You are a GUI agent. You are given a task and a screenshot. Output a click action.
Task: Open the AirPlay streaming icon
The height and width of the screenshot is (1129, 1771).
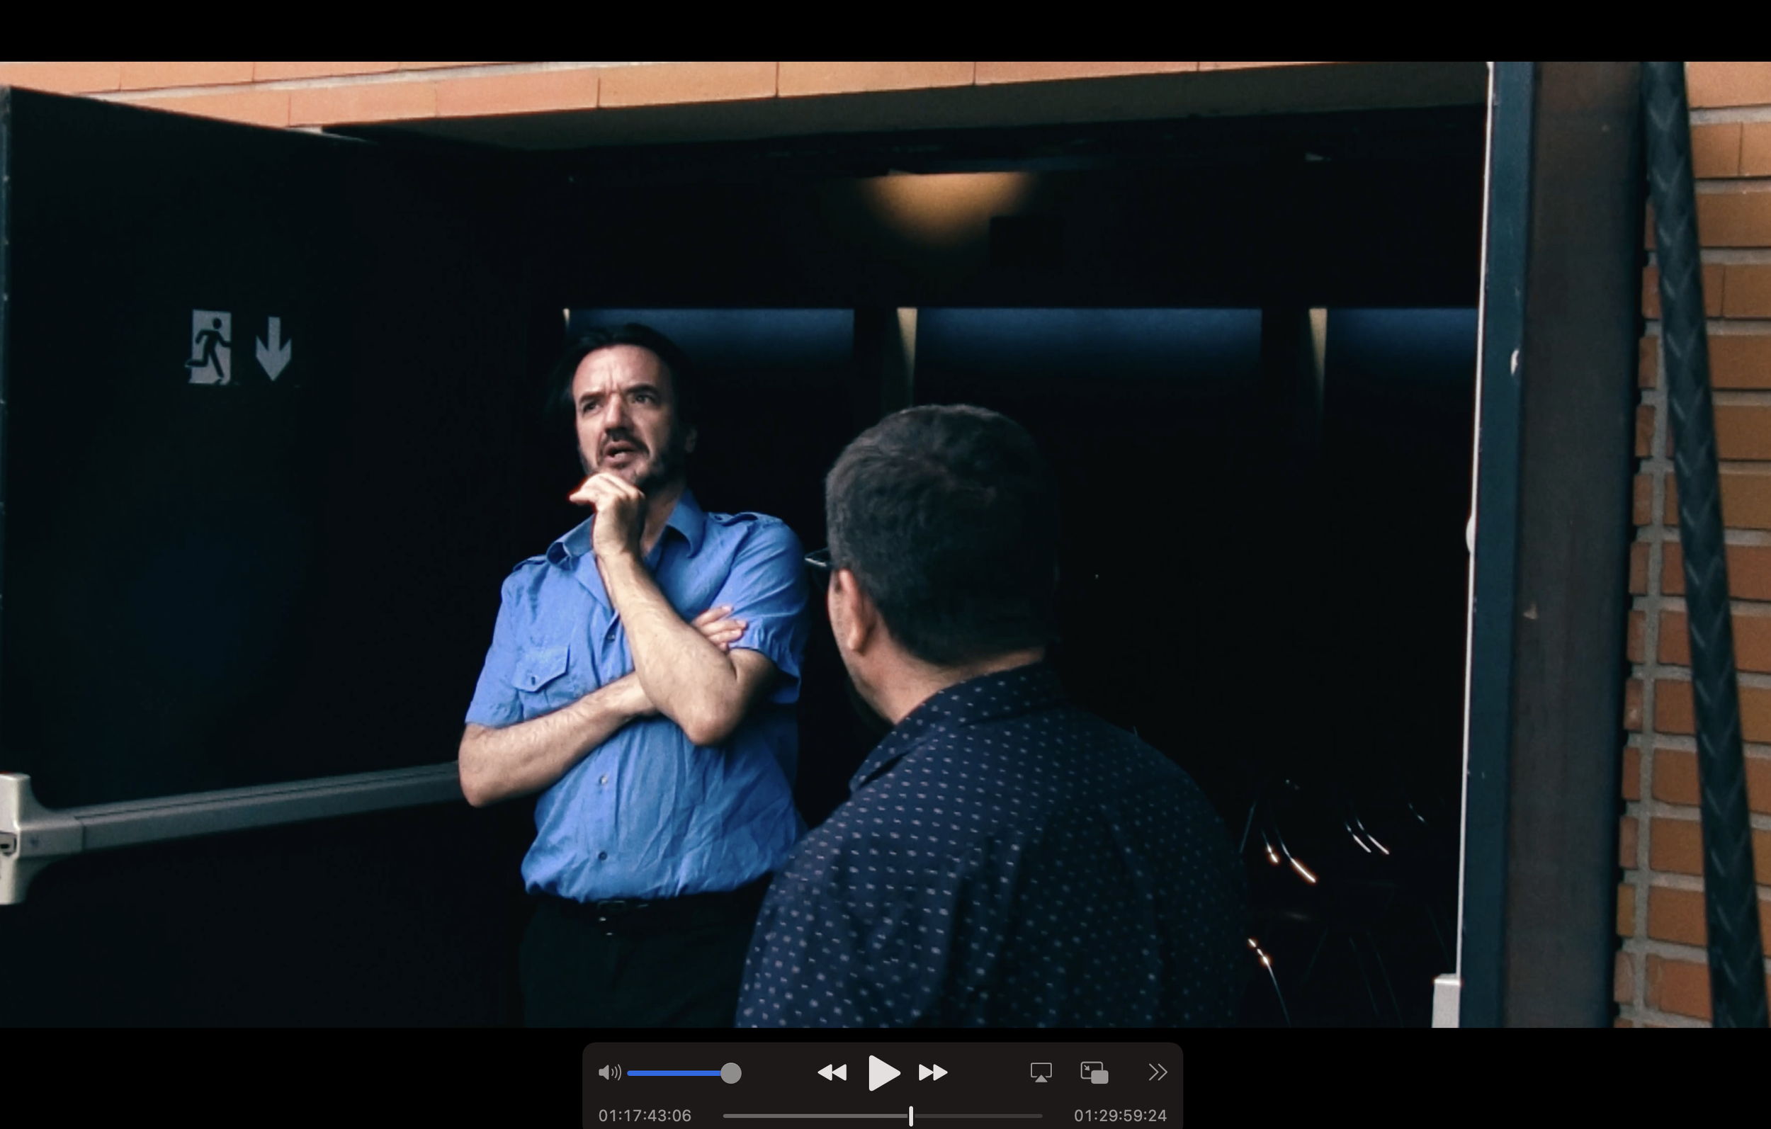click(x=1041, y=1073)
